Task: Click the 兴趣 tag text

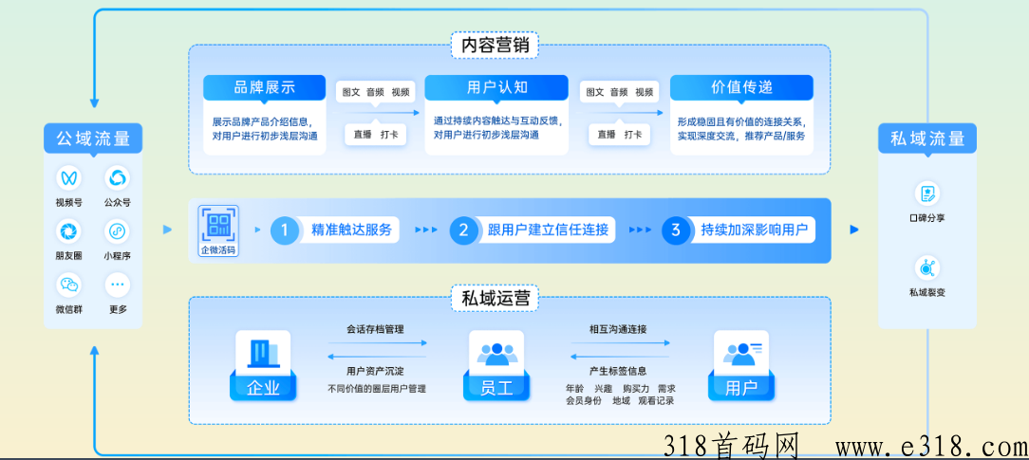Action: pyautogui.click(x=603, y=389)
